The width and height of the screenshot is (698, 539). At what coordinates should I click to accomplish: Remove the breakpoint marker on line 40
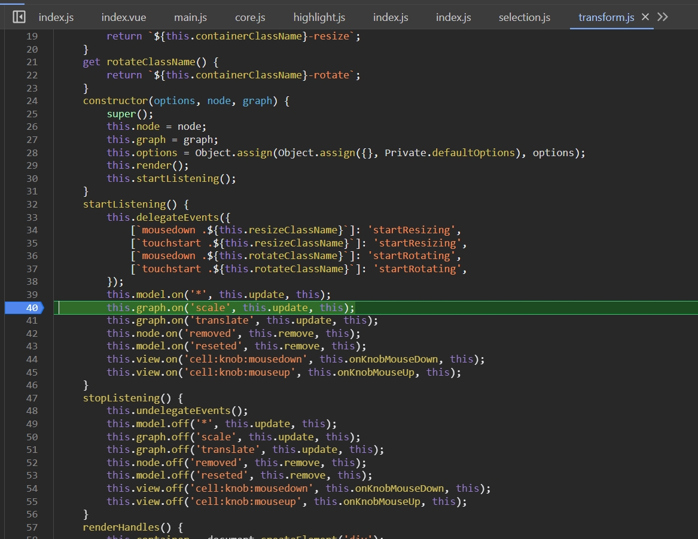click(x=24, y=307)
